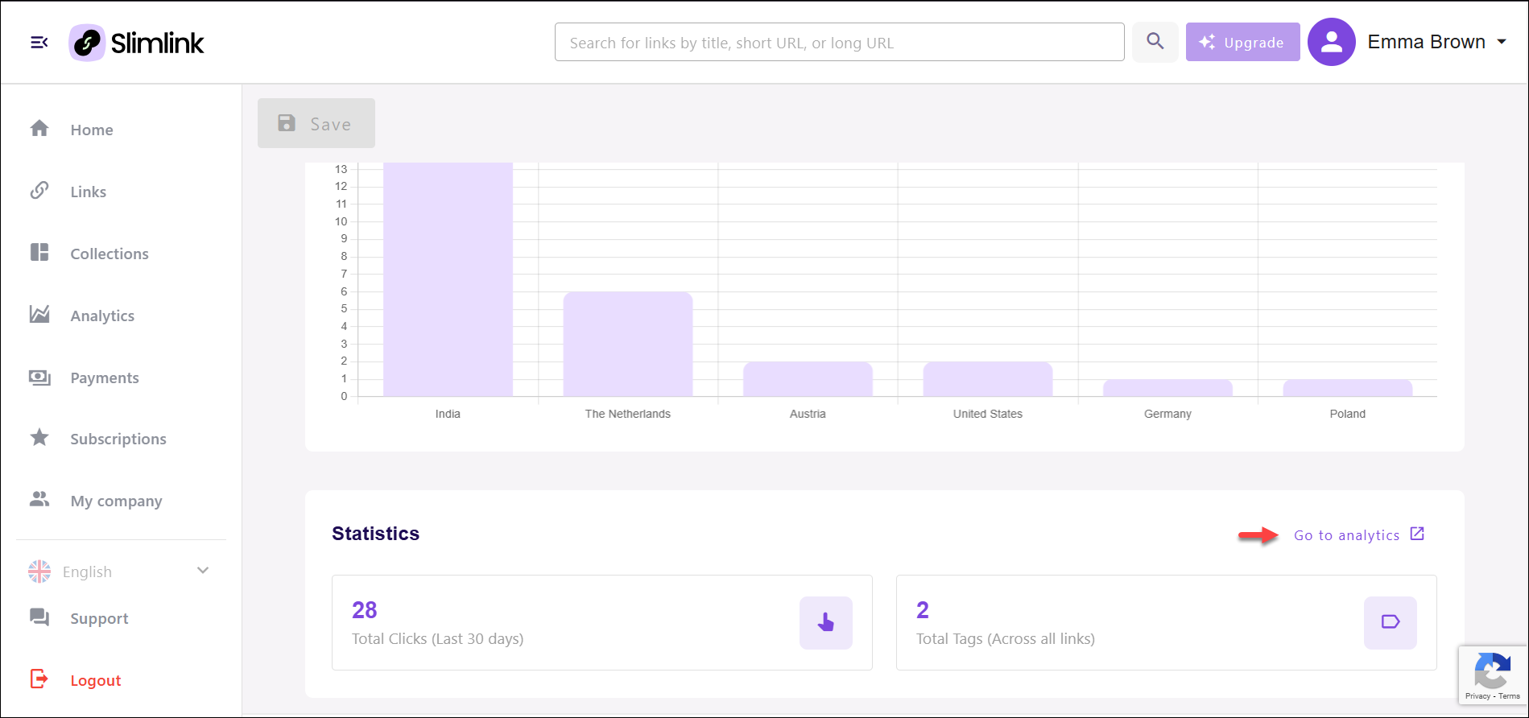Click the United States bar in chart

tap(988, 378)
